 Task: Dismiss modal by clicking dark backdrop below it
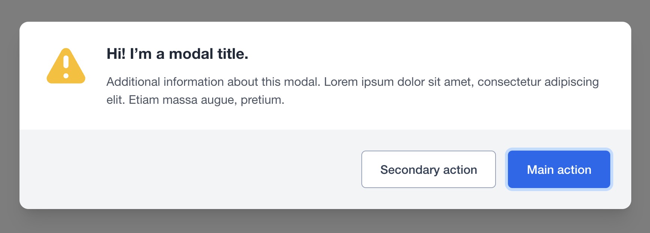tap(325, 222)
